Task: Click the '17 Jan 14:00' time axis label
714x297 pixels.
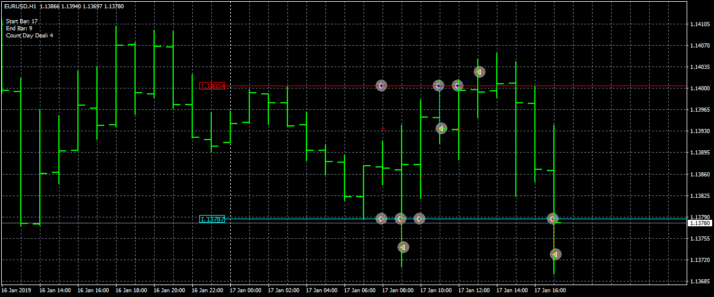Action: tap(512, 291)
